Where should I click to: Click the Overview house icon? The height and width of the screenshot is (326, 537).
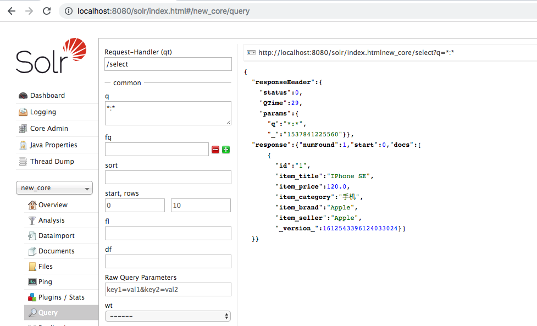[32, 205]
